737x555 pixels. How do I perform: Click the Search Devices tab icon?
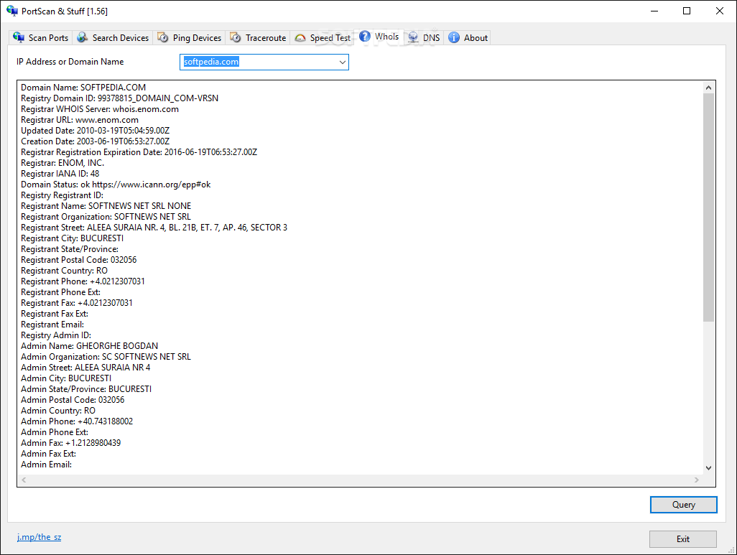pyautogui.click(x=83, y=37)
